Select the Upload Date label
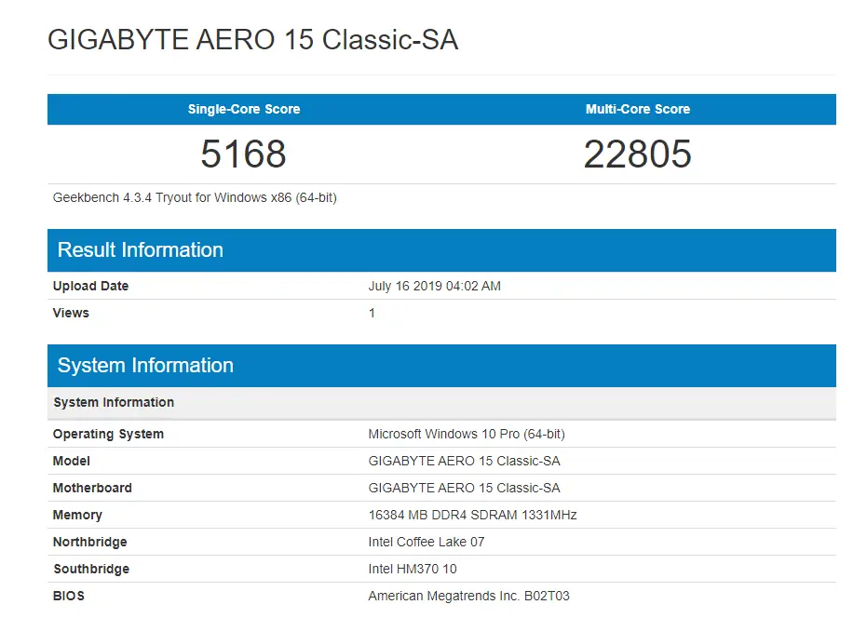This screenshot has height=618, width=867. 90,286
